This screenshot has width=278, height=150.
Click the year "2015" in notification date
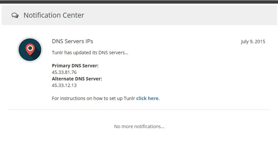(x=260, y=41)
